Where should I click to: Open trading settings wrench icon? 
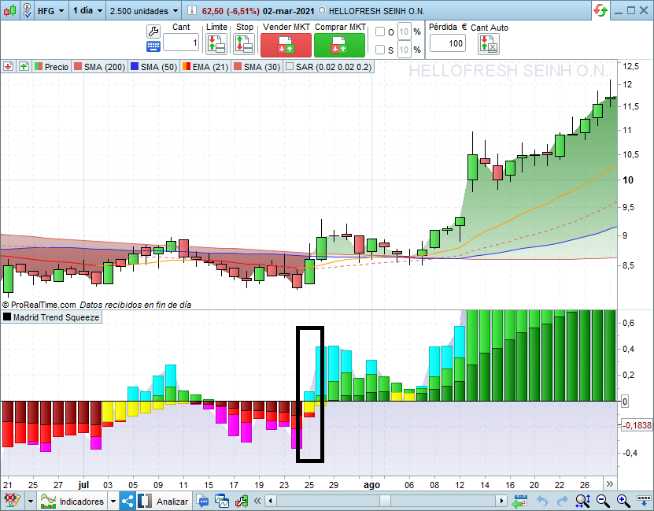[153, 31]
